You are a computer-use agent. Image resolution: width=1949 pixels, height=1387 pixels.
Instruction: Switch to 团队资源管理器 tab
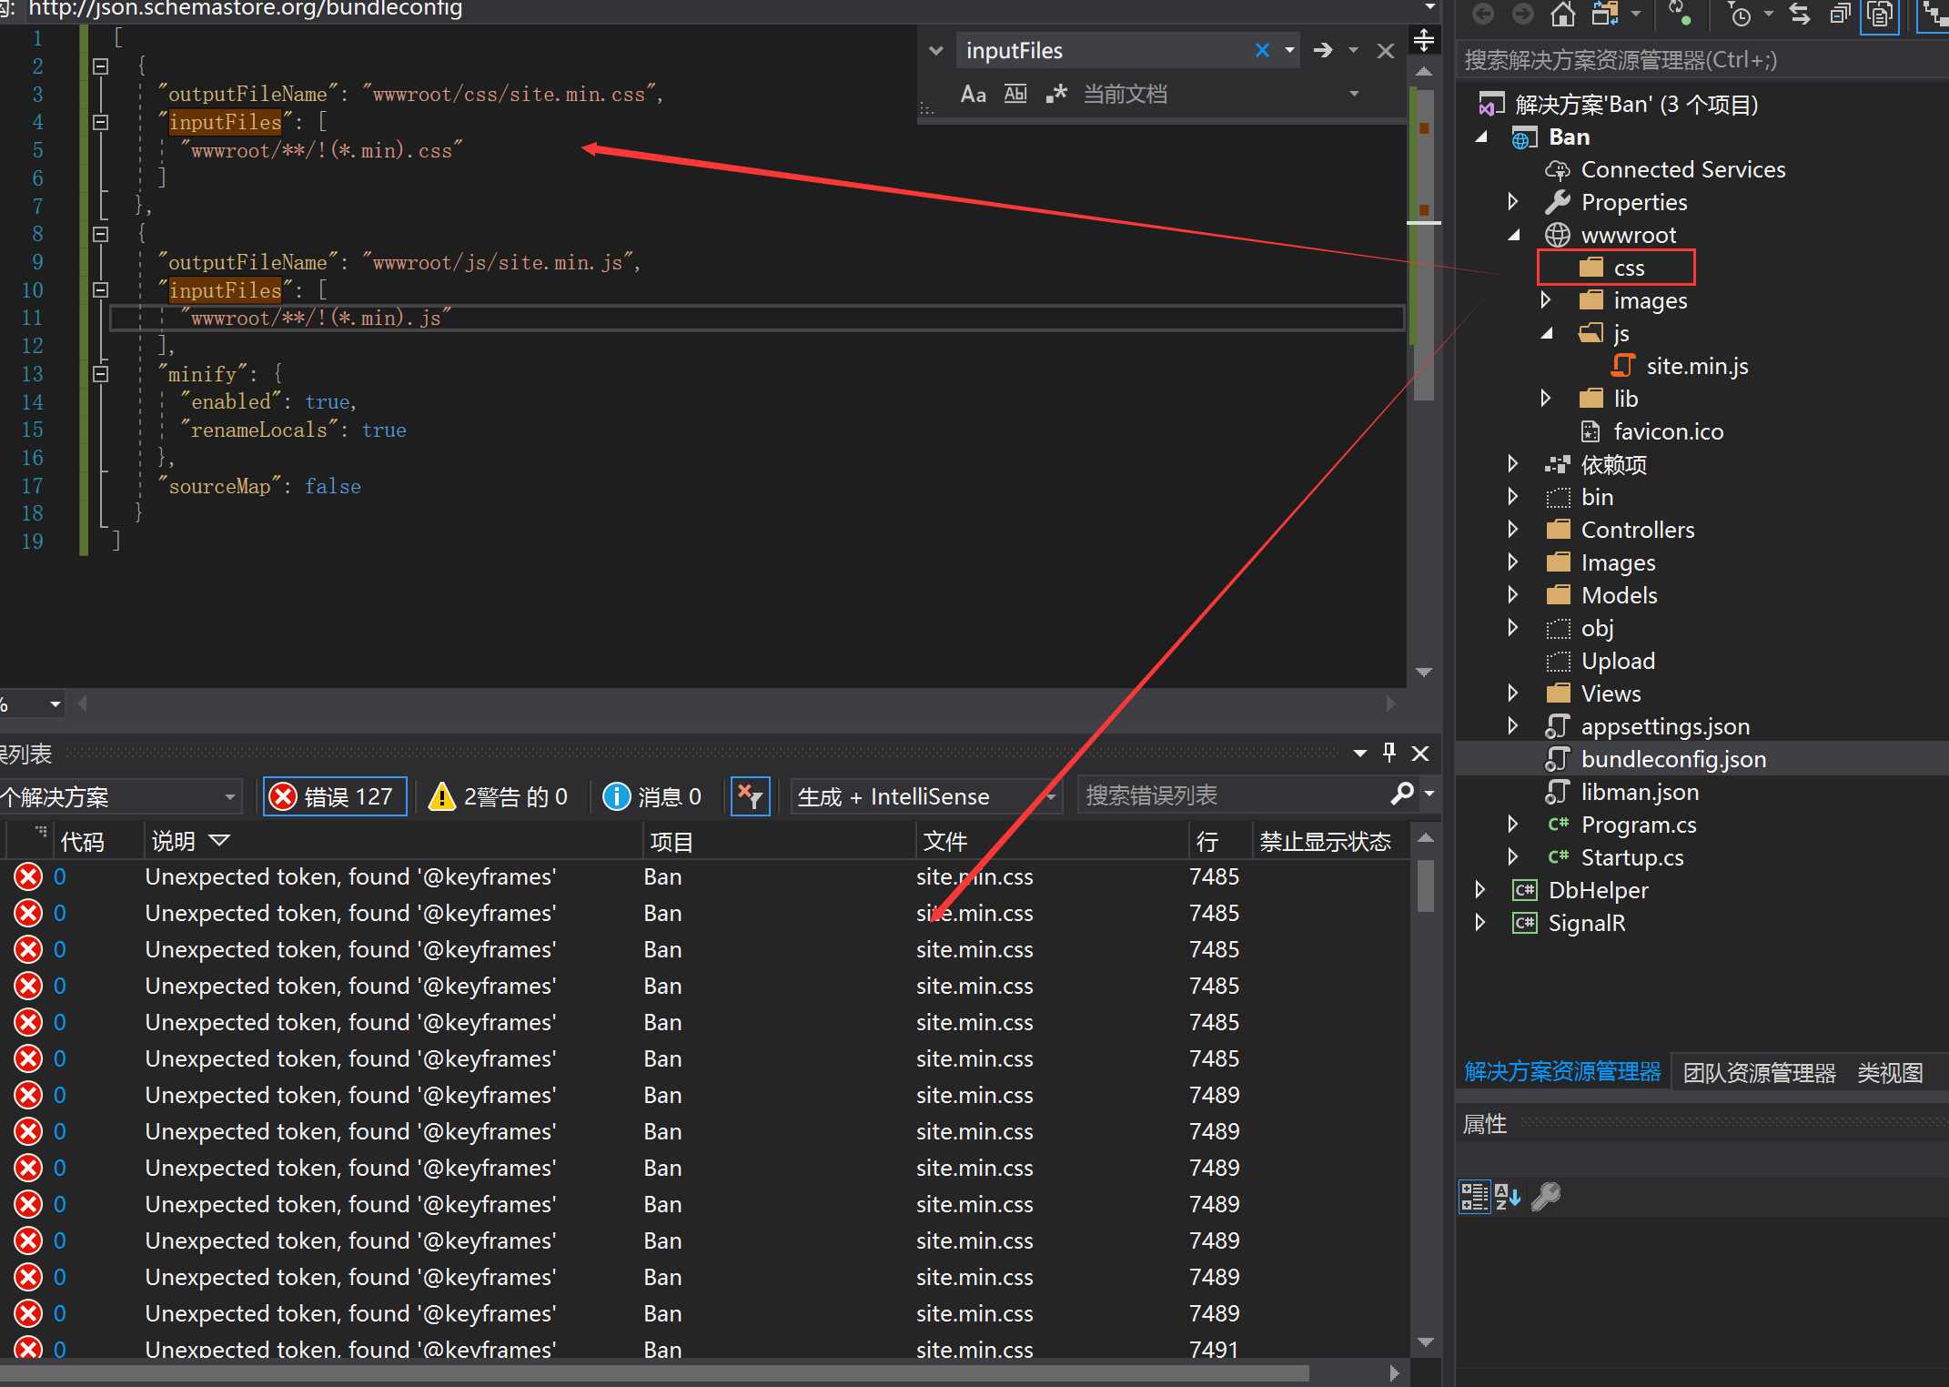coord(1759,1073)
